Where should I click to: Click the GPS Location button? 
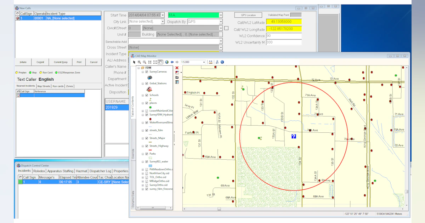[248, 15]
